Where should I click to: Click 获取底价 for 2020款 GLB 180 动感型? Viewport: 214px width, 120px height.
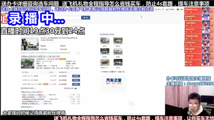[x=76, y=76]
